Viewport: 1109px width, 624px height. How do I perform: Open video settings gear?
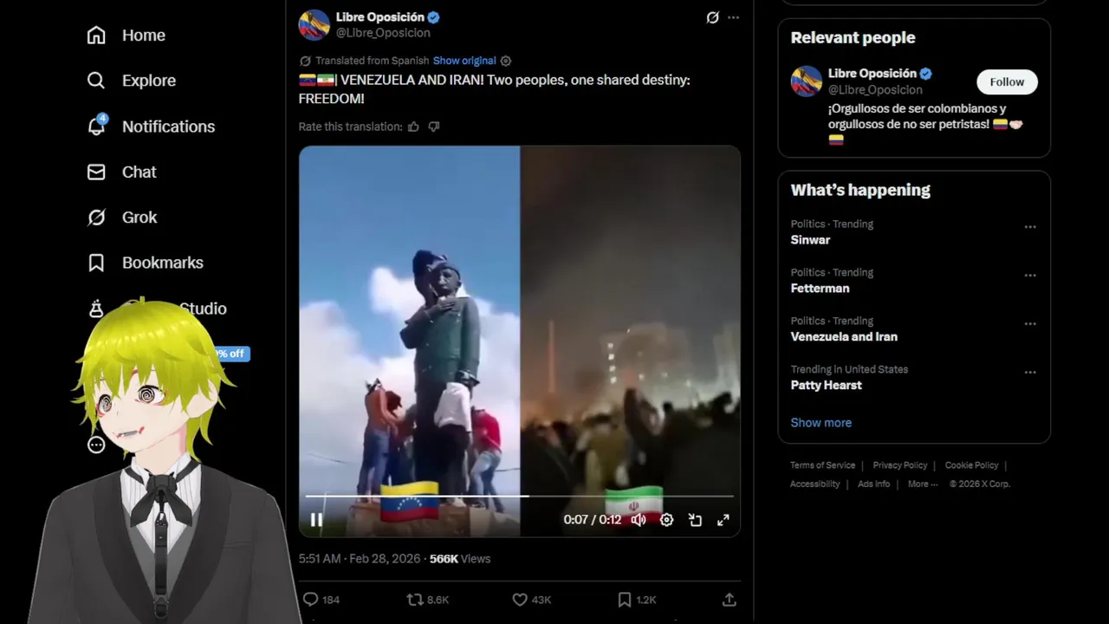tap(666, 520)
